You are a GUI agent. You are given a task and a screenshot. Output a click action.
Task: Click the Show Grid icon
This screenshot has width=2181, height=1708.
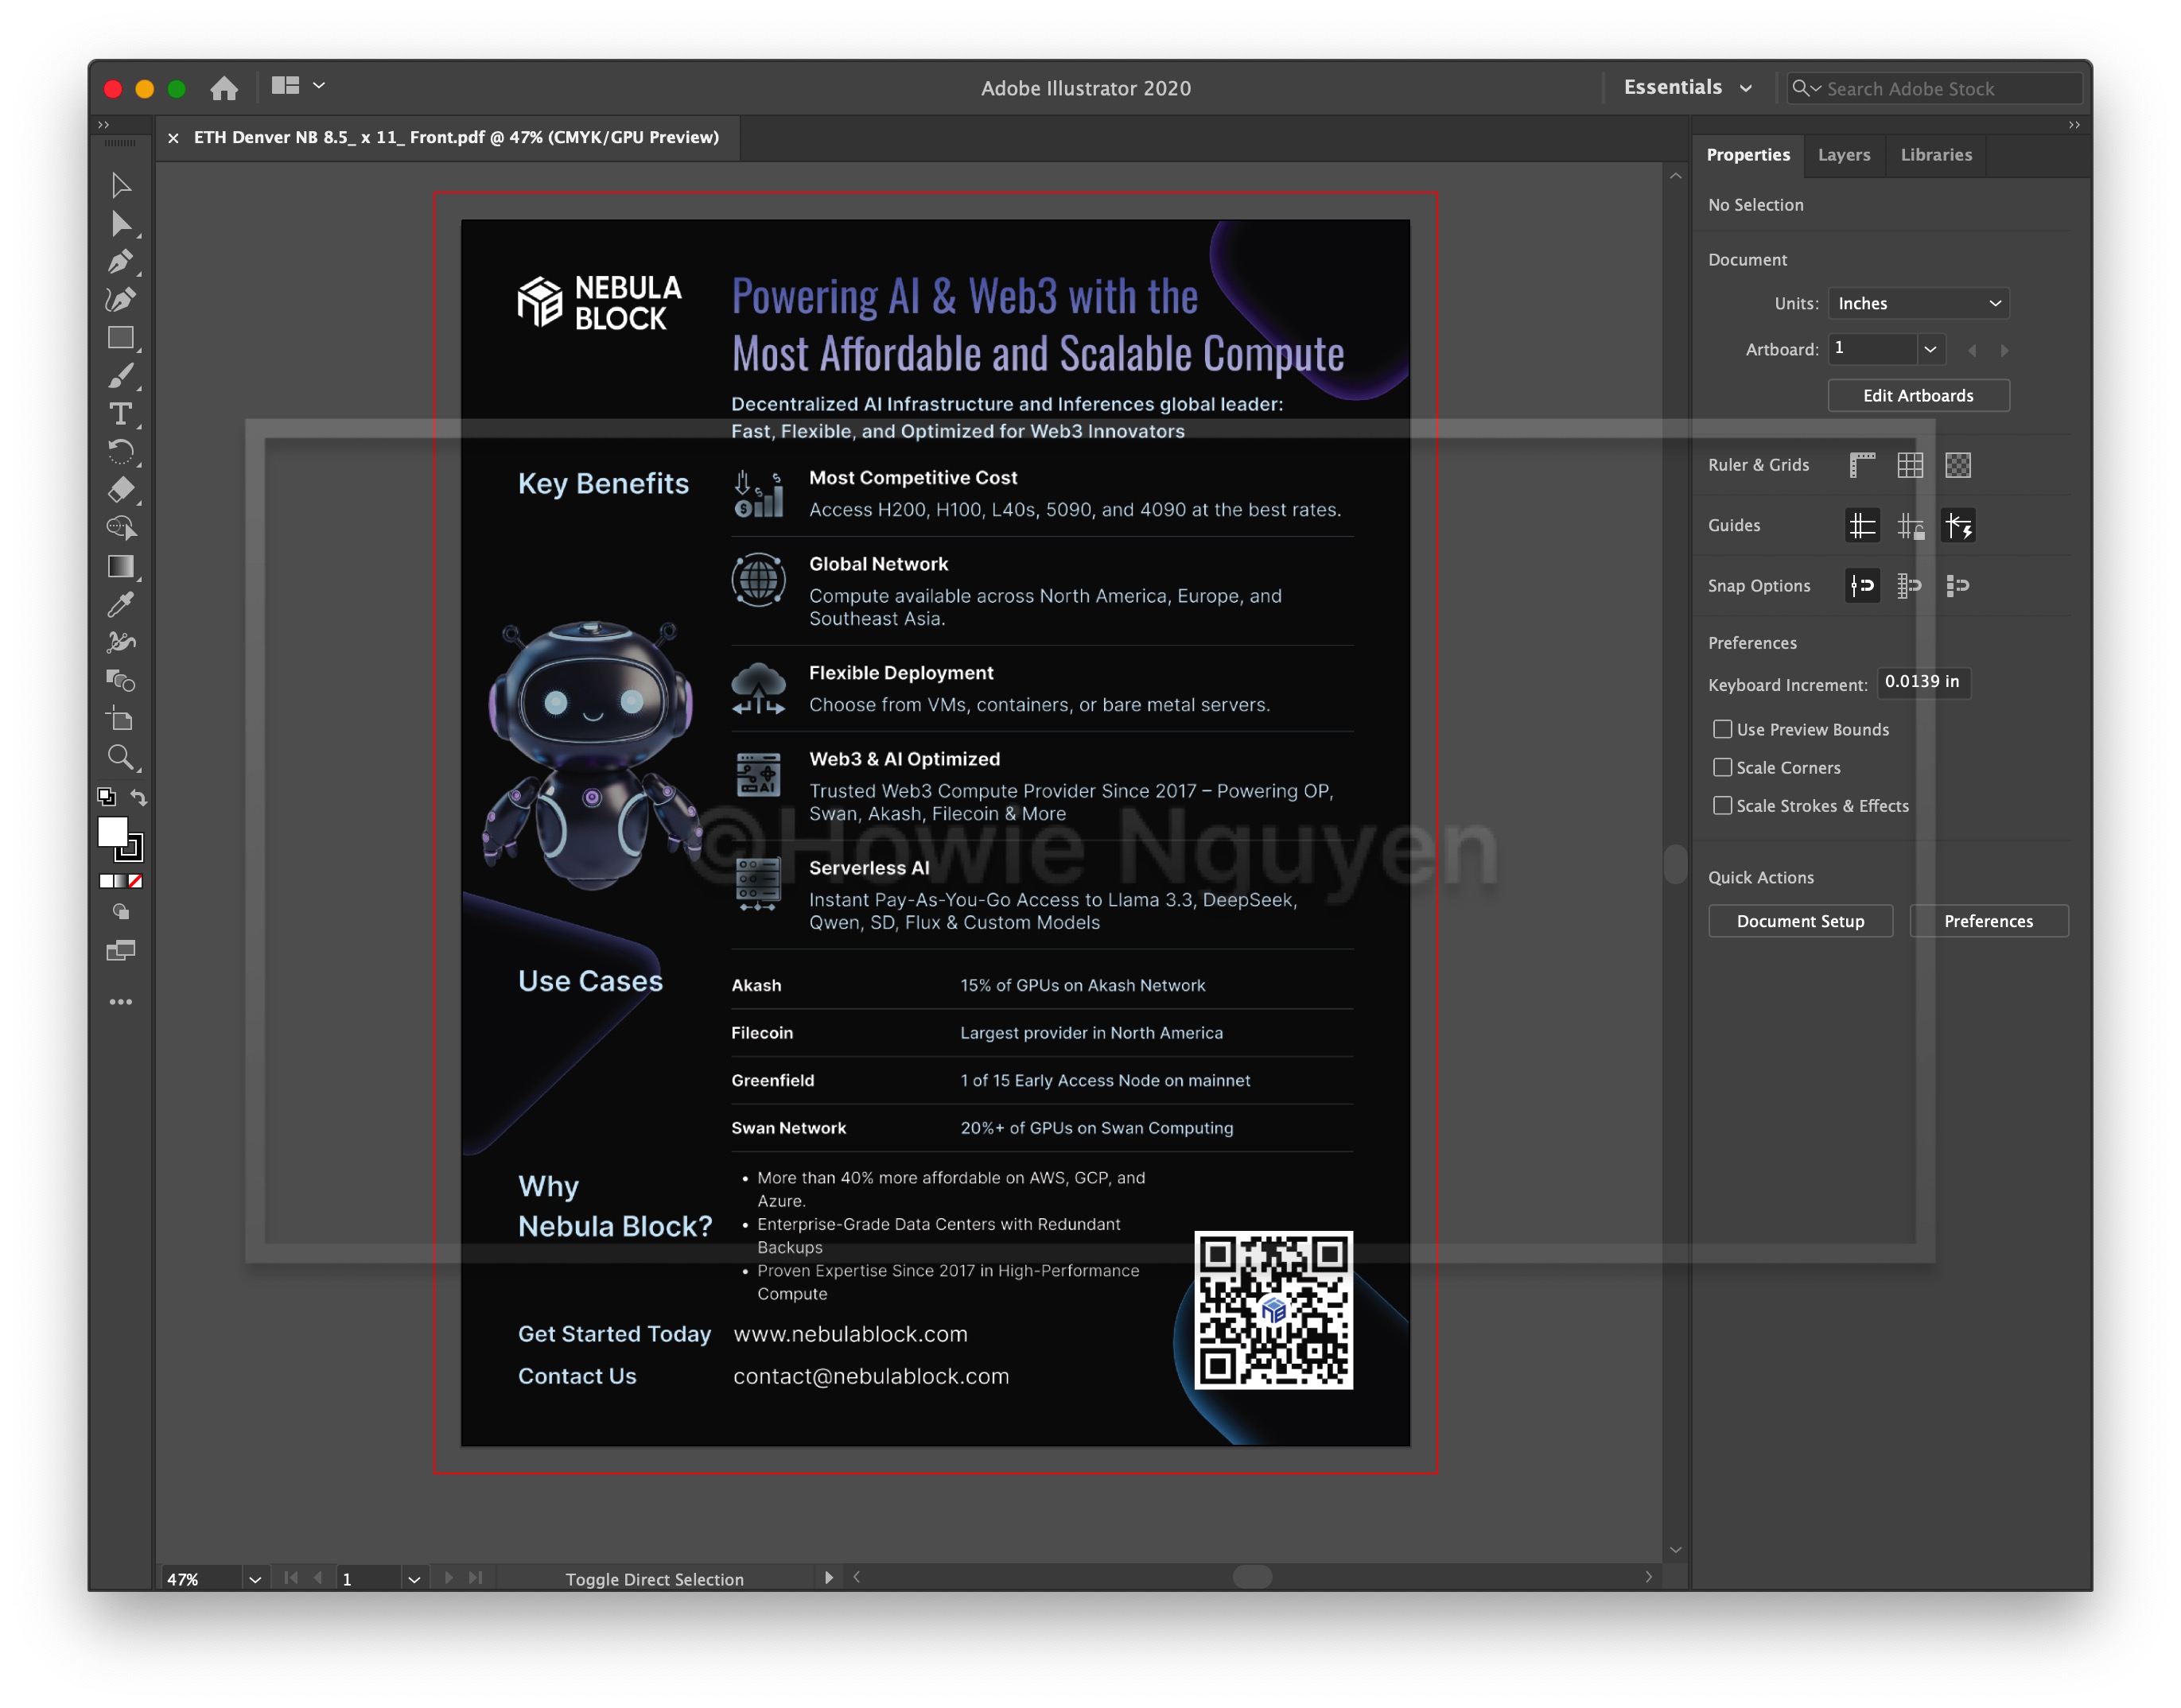1909,465
